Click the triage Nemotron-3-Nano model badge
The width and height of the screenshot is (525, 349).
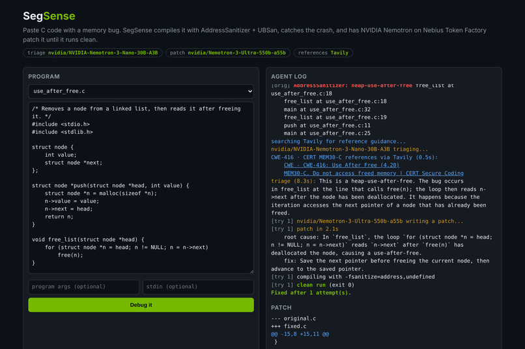click(92, 53)
